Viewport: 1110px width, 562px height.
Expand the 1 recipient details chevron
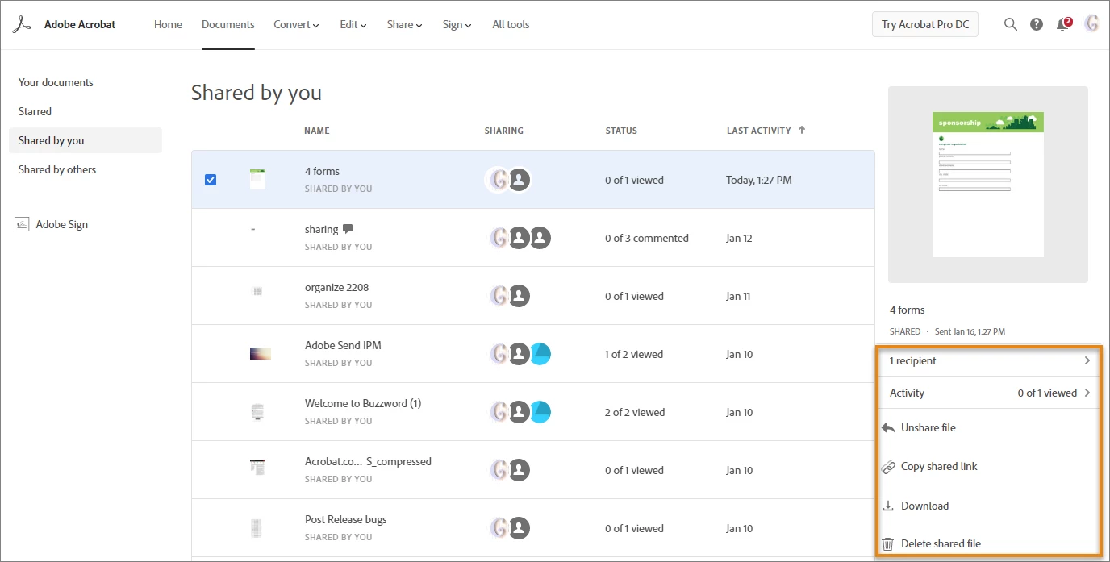pos(1087,360)
